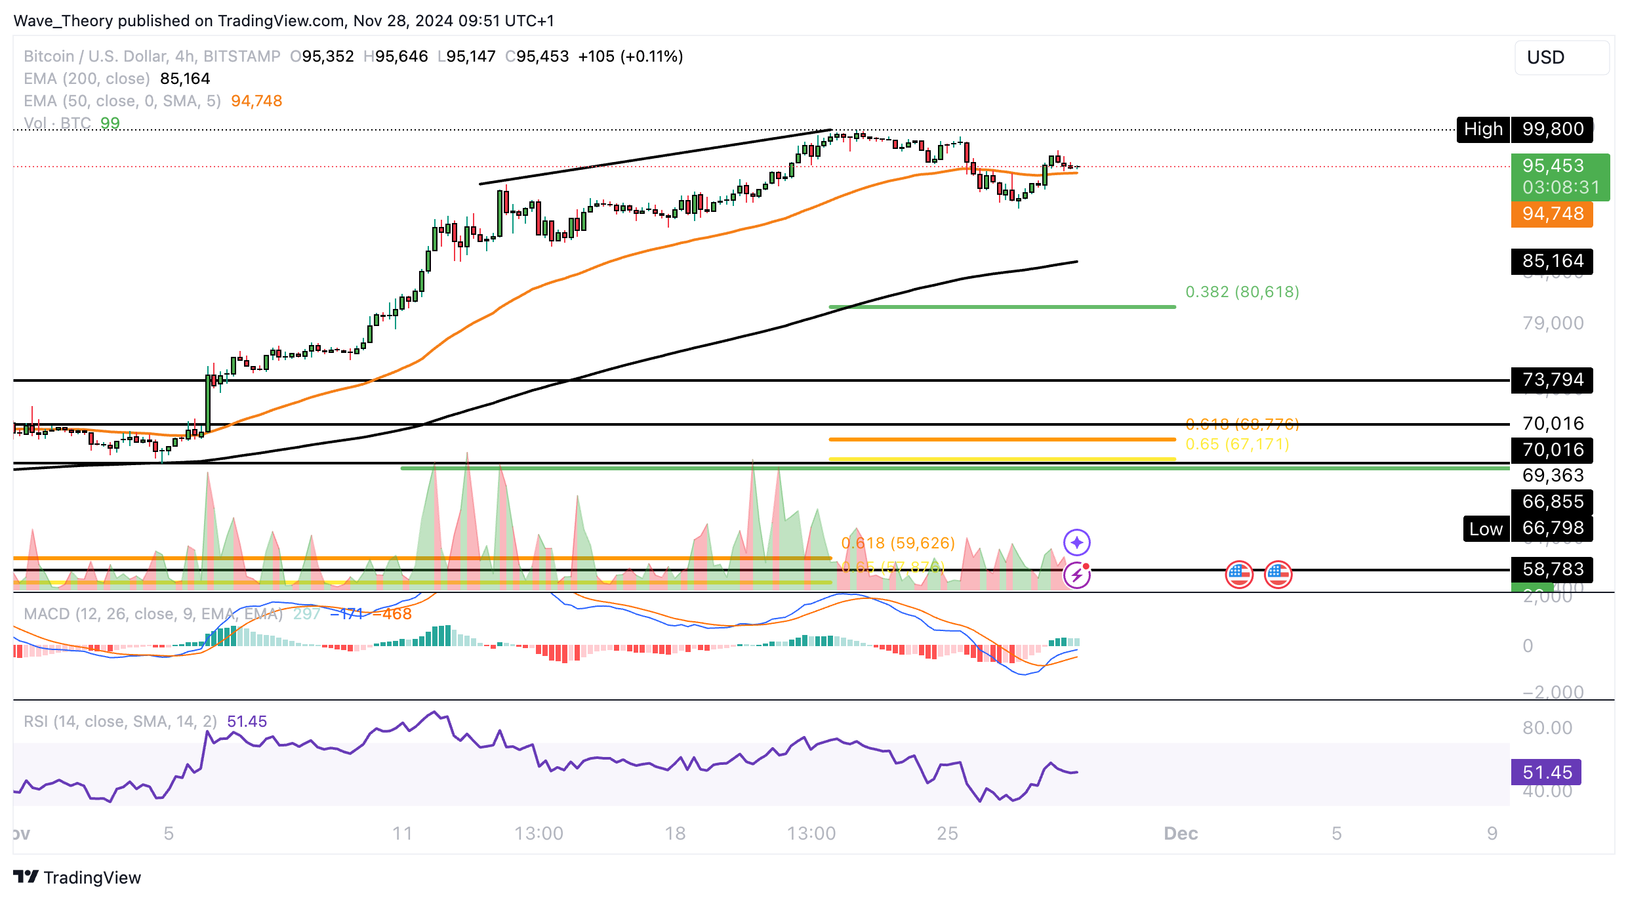Click the purple star event icon
The image size is (1628, 900).
pos(1076,542)
